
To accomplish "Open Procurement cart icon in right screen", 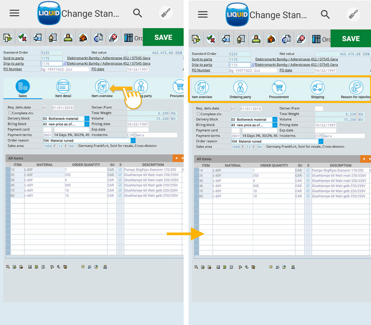I will click(279, 88).
